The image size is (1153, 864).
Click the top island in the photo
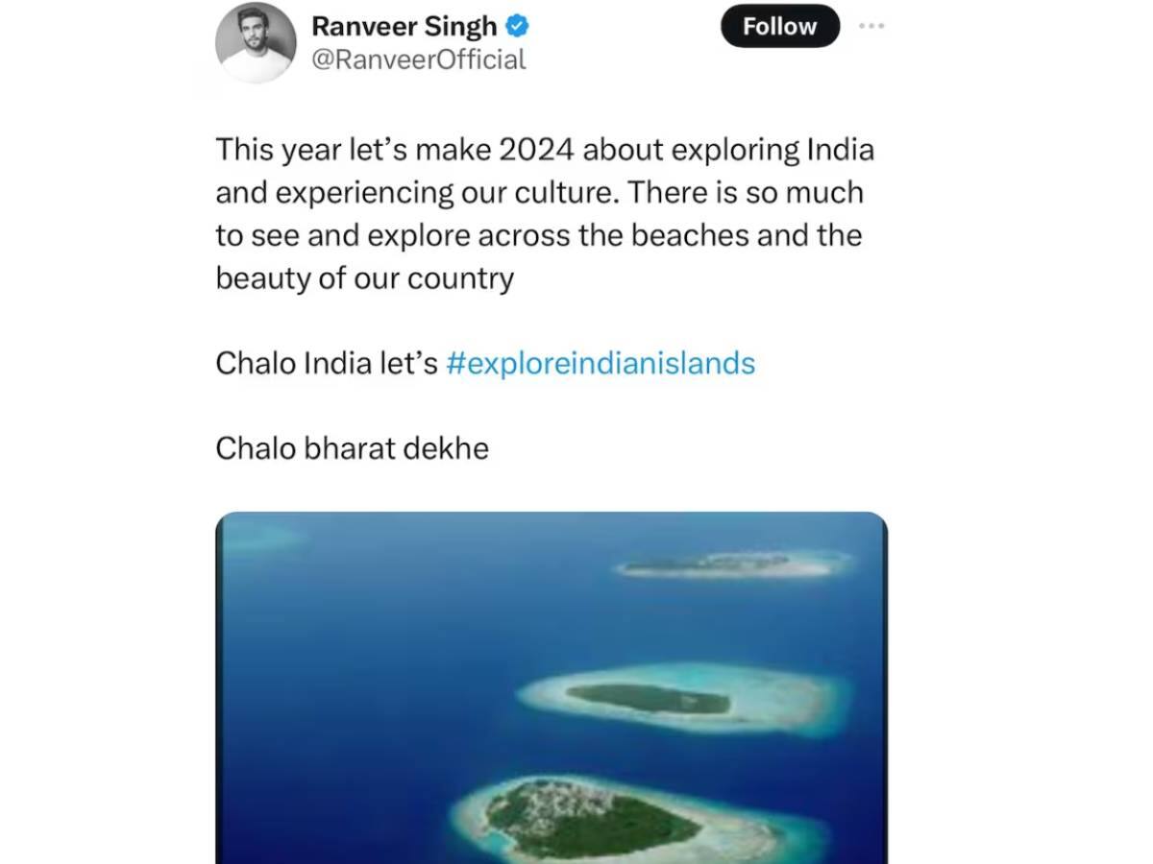coord(728,564)
